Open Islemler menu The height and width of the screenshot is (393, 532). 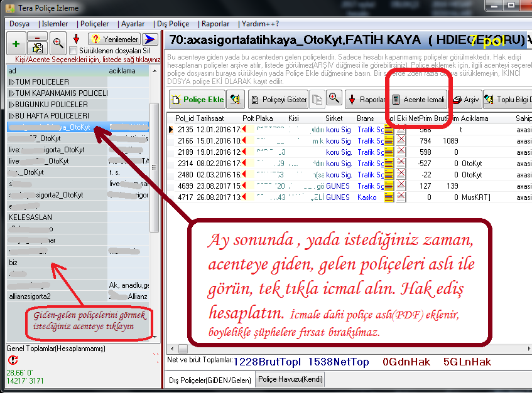click(x=55, y=24)
